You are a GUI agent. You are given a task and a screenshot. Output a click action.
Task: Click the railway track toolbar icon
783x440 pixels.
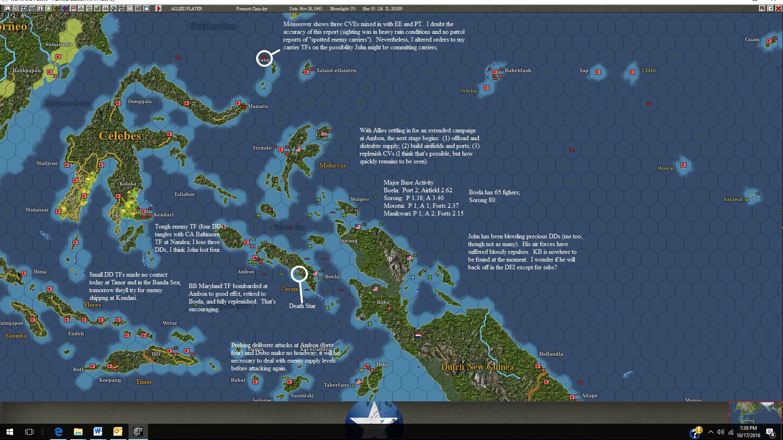click(x=138, y=8)
